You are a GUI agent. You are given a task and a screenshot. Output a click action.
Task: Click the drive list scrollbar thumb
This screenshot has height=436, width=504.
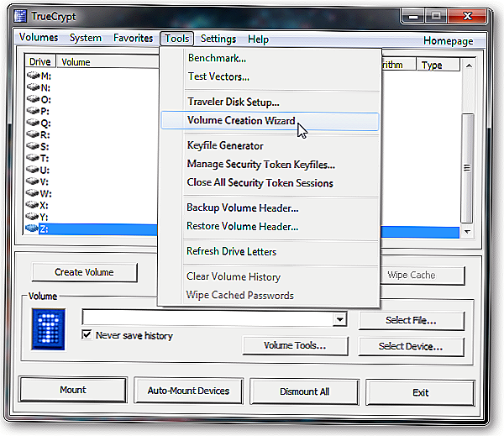(467, 168)
